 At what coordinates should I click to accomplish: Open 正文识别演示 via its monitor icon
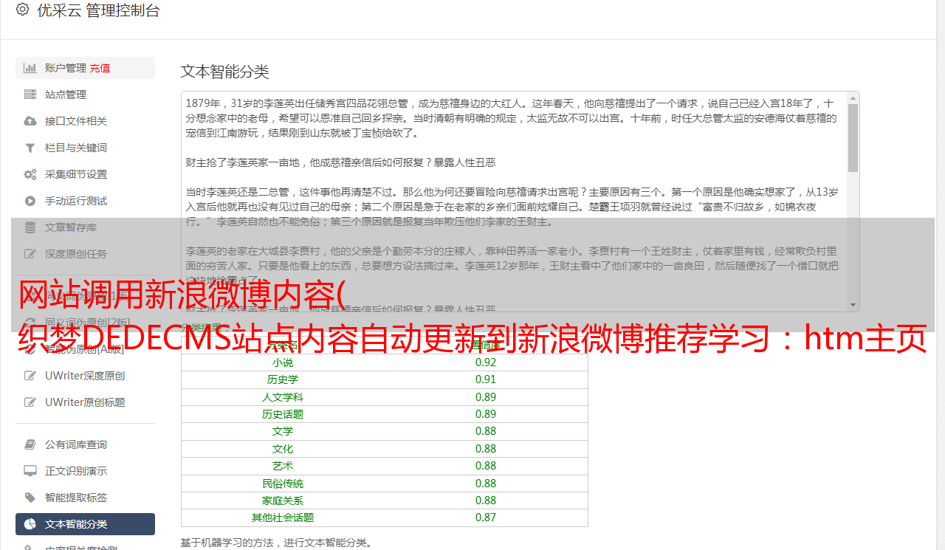[x=30, y=471]
